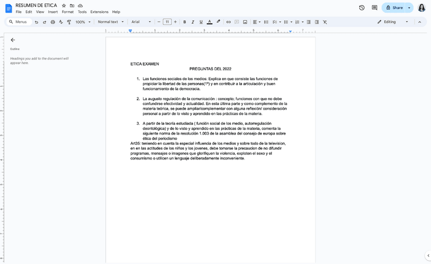Toggle bold formatting
The height and width of the screenshot is (264, 431).
(x=184, y=22)
